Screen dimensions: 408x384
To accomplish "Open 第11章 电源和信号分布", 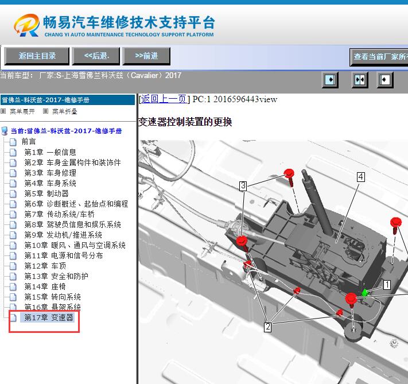I will click(64, 255).
